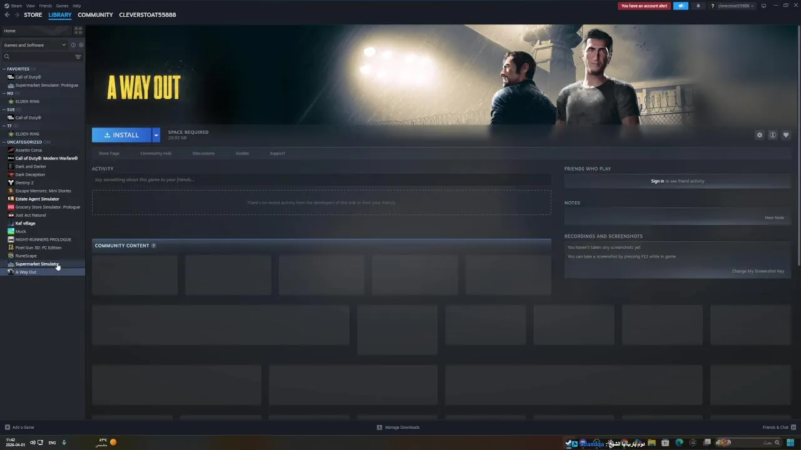Go forward with the right arrow icon
The width and height of the screenshot is (801, 450).
[x=17, y=15]
